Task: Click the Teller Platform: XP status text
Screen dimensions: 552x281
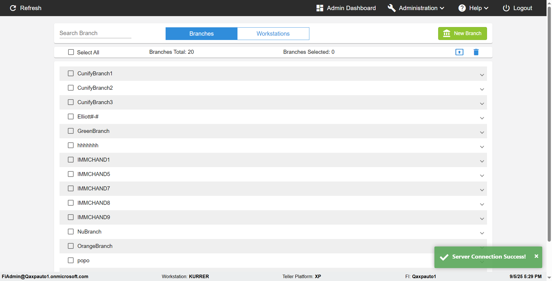Action: (x=302, y=276)
